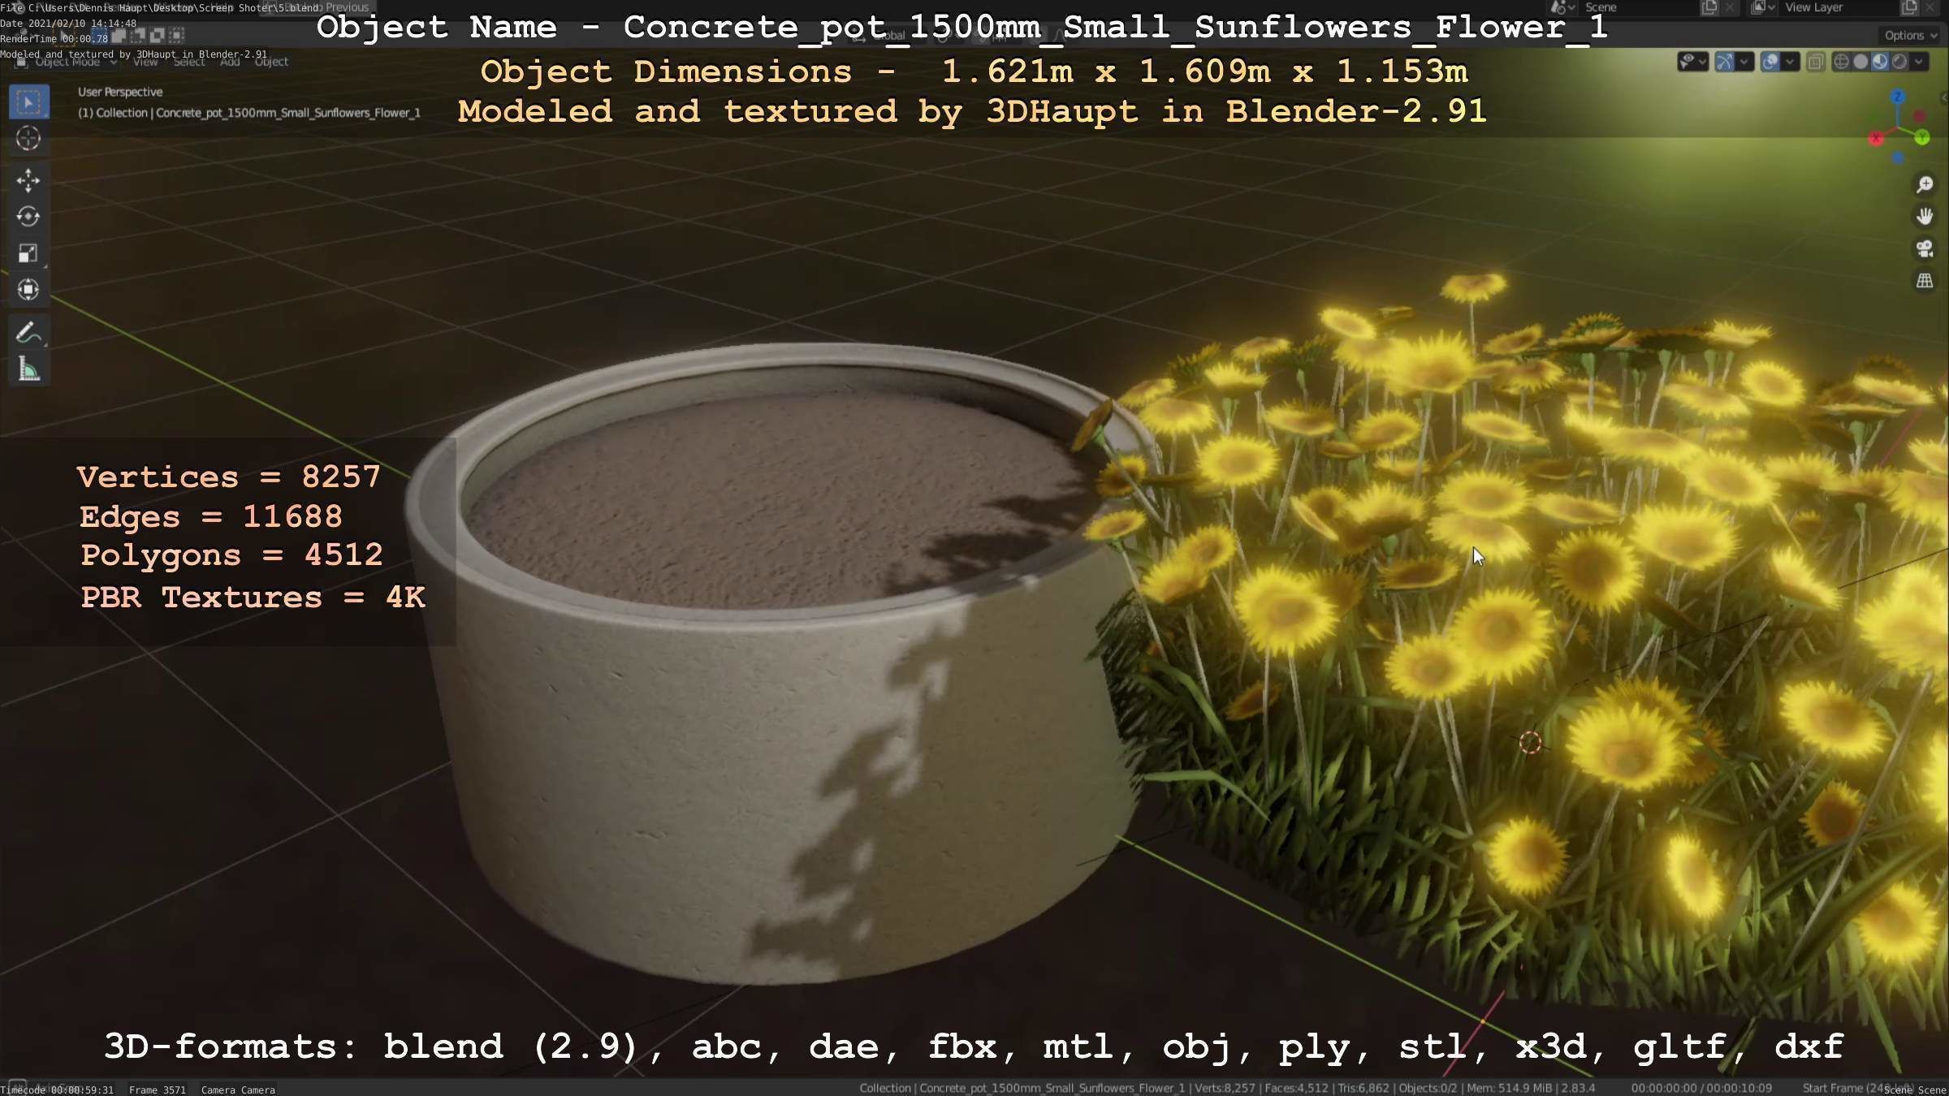
Task: Click the Y axis on navigation gizmo
Action: point(1922,138)
